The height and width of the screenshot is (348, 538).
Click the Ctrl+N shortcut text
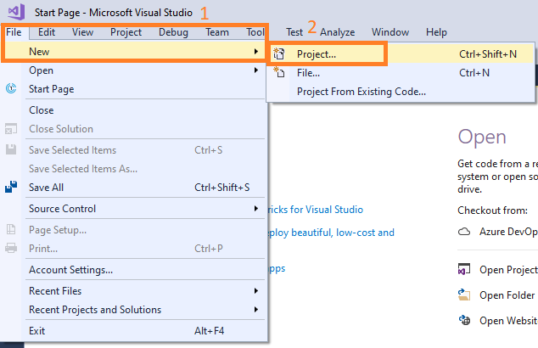(474, 73)
